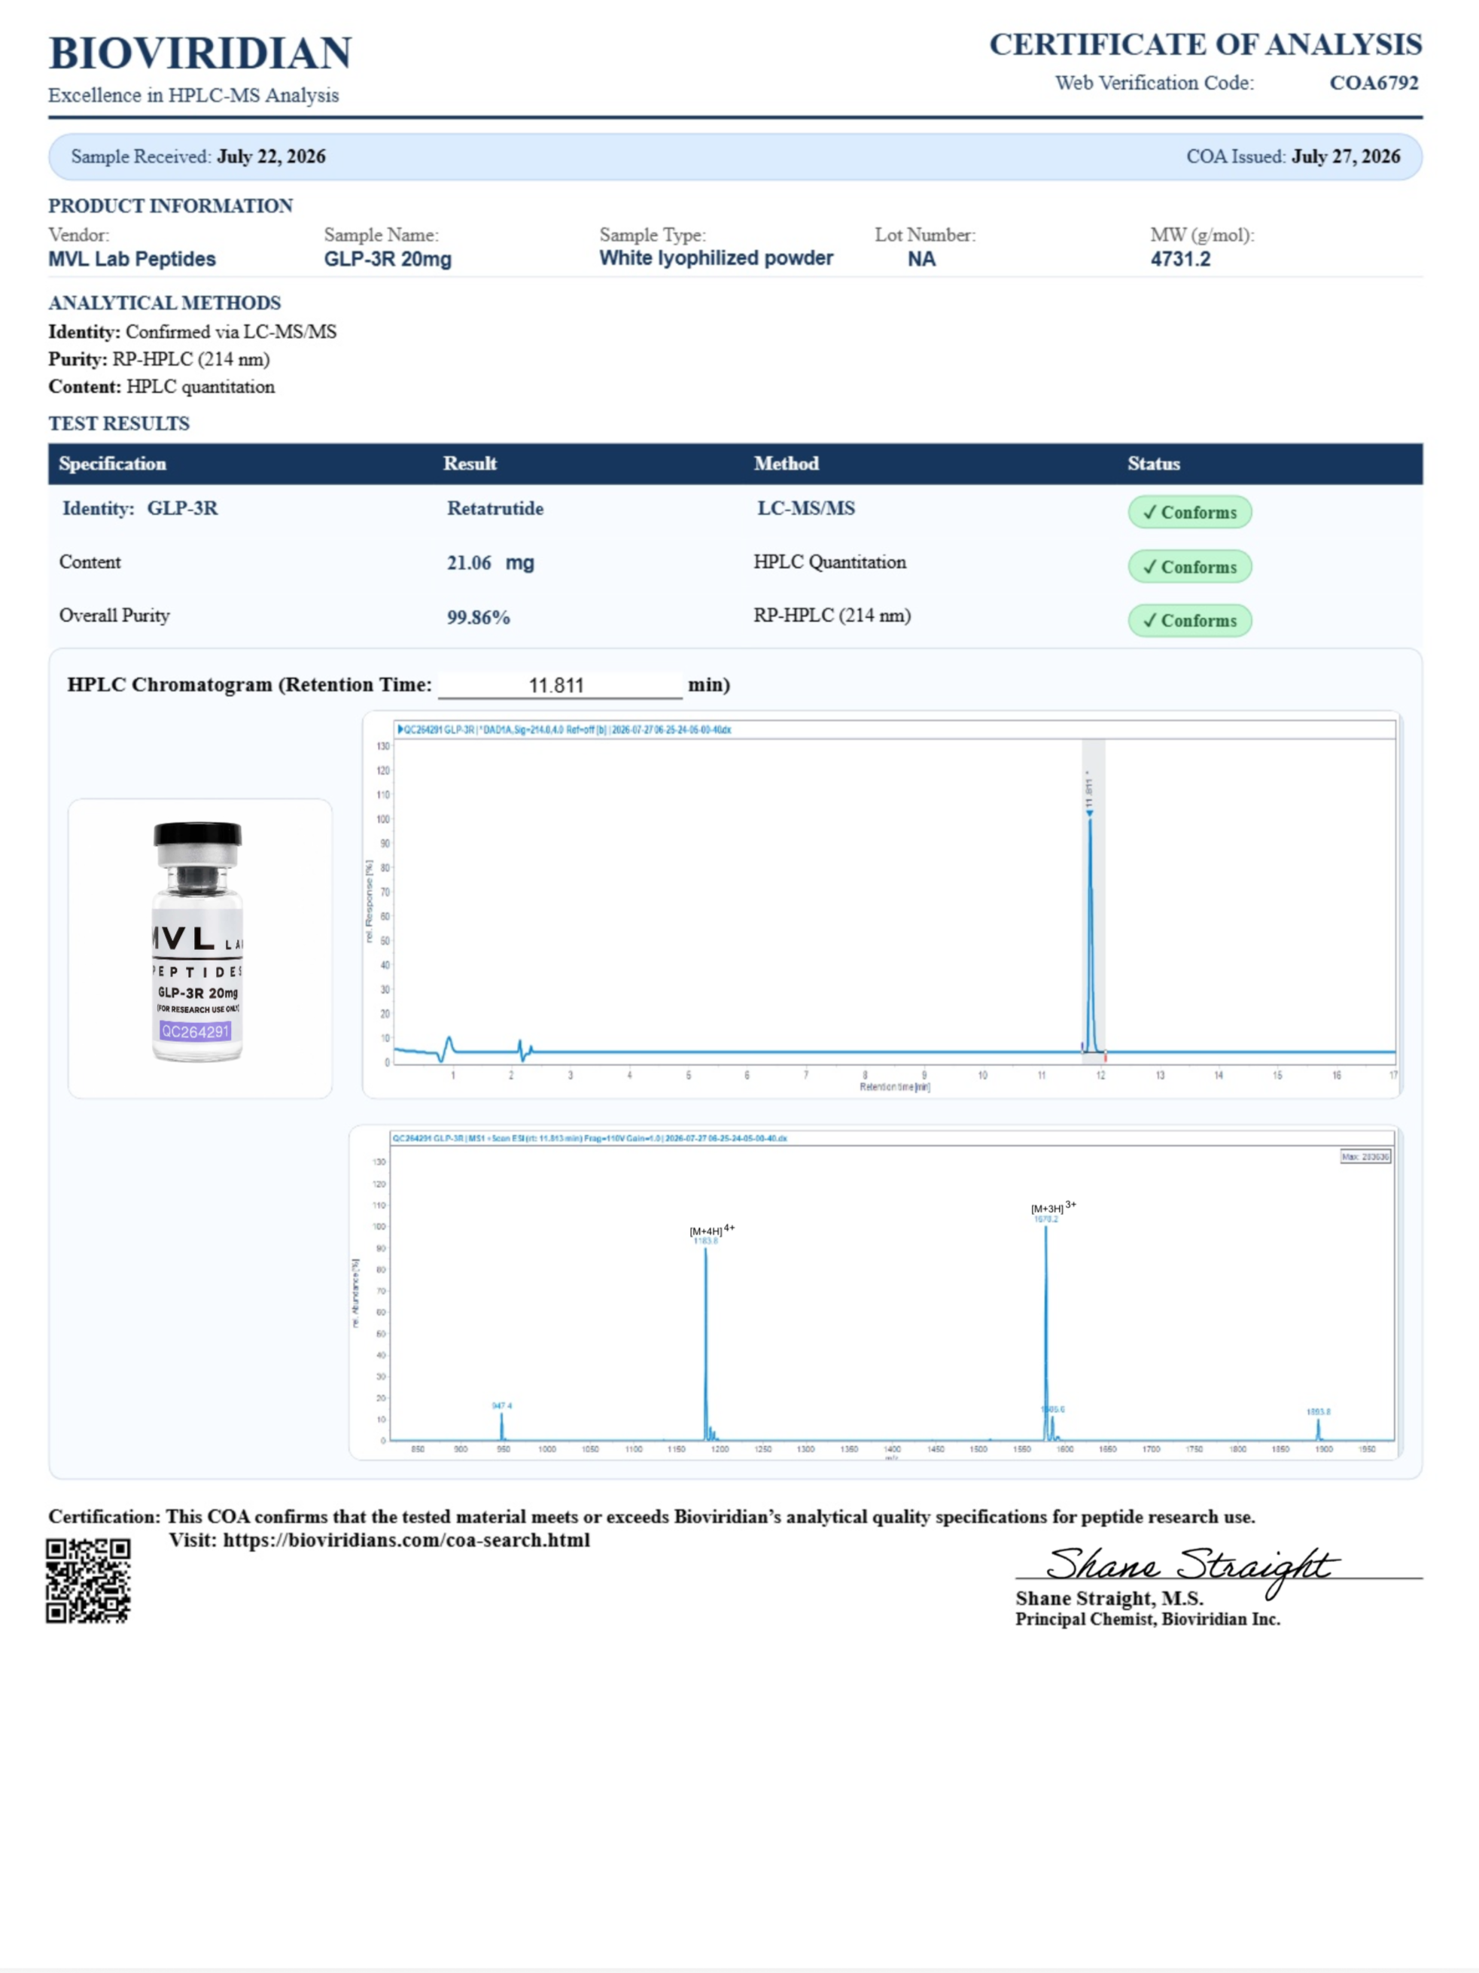This screenshot has height=1973, width=1479.
Task: Click the 'PRODUCT INFORMATION' section heading
Action: tap(170, 206)
